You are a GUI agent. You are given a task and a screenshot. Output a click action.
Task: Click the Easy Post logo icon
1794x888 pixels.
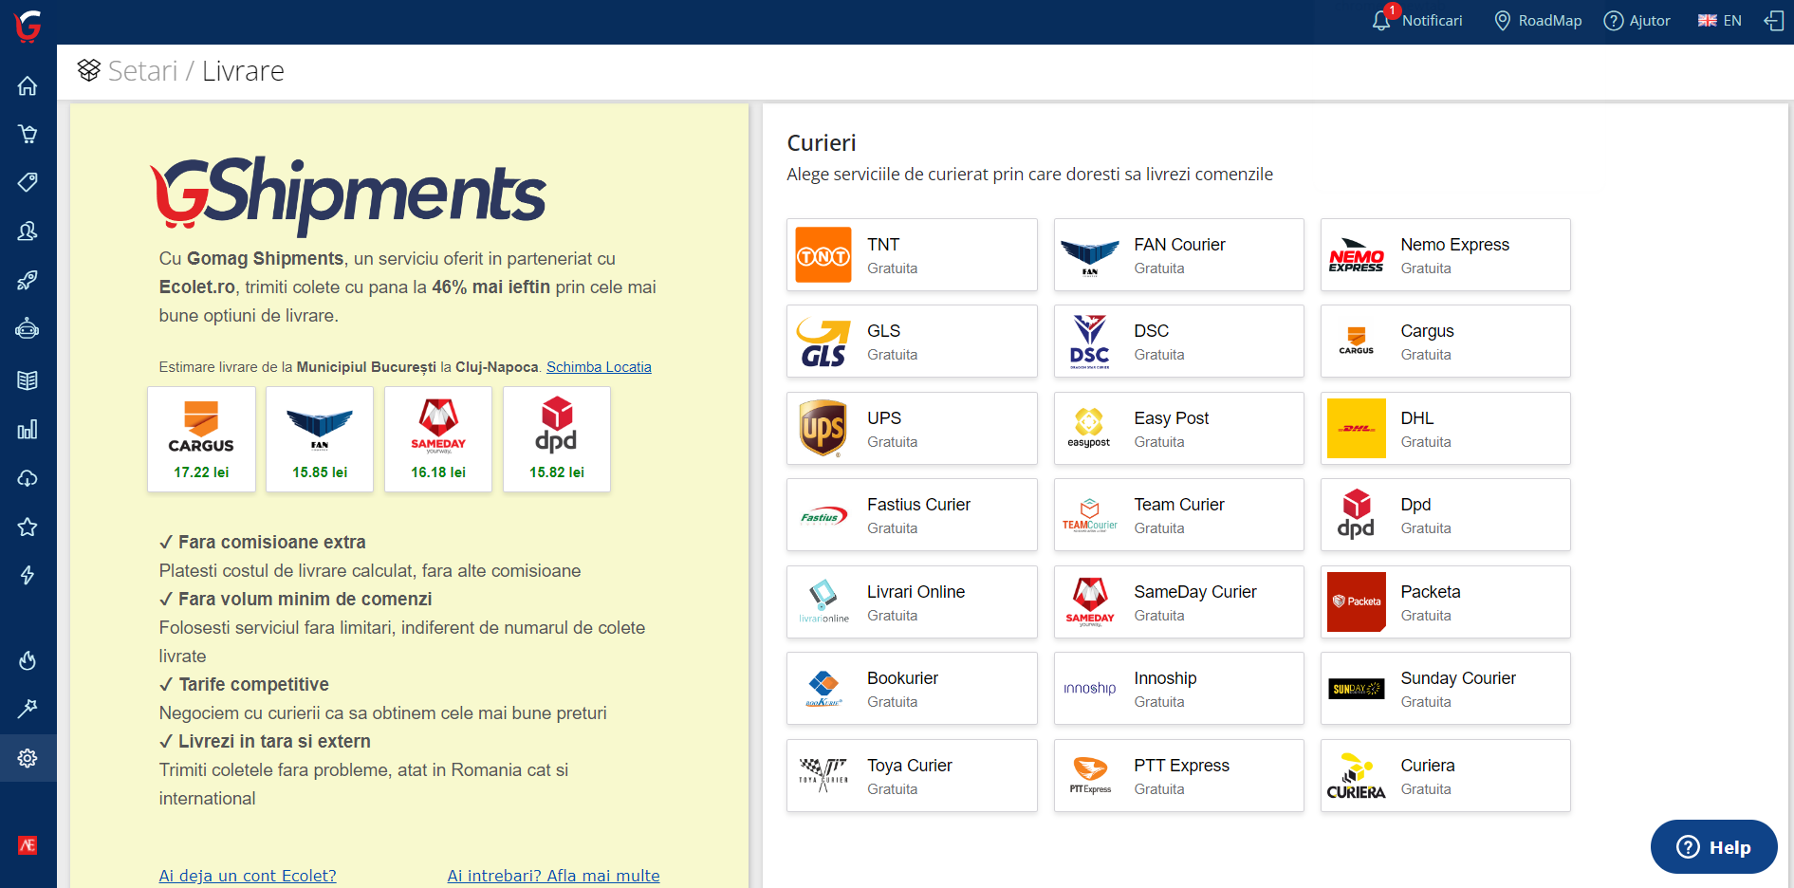pyautogui.click(x=1089, y=429)
